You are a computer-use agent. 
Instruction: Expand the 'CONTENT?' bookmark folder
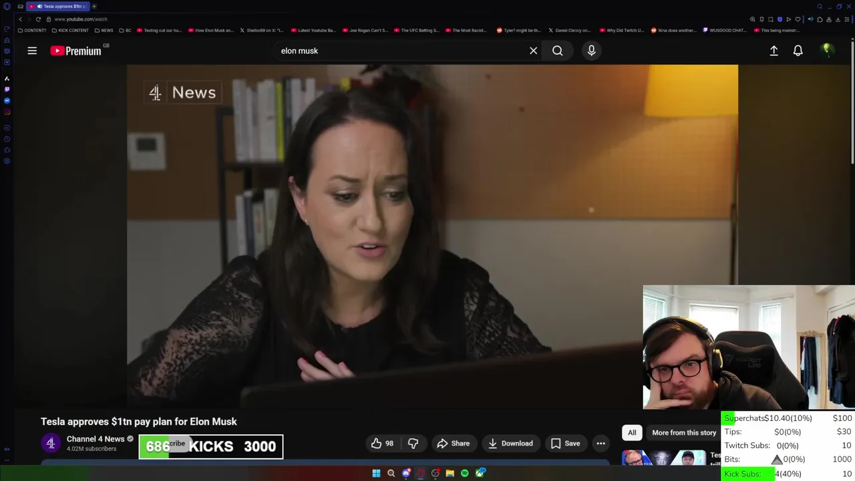(32, 30)
